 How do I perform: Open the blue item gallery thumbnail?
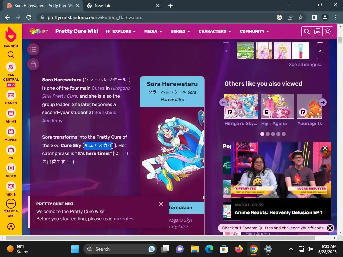pyautogui.click(x=301, y=51)
